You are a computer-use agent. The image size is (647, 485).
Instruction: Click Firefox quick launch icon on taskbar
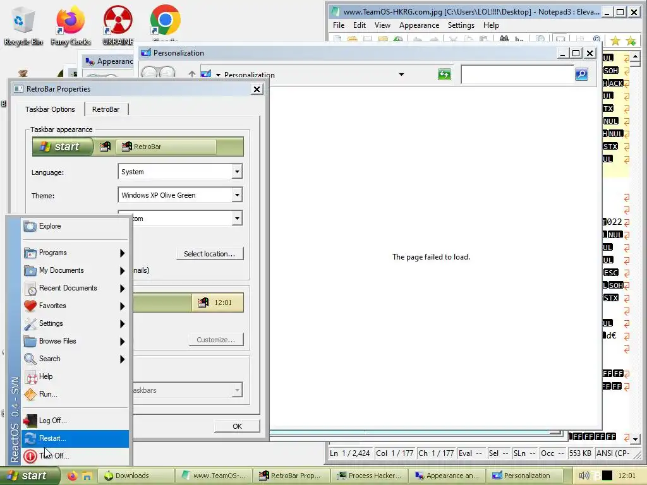click(72, 476)
